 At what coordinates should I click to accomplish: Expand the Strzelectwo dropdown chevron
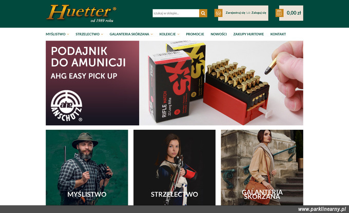[102, 34]
